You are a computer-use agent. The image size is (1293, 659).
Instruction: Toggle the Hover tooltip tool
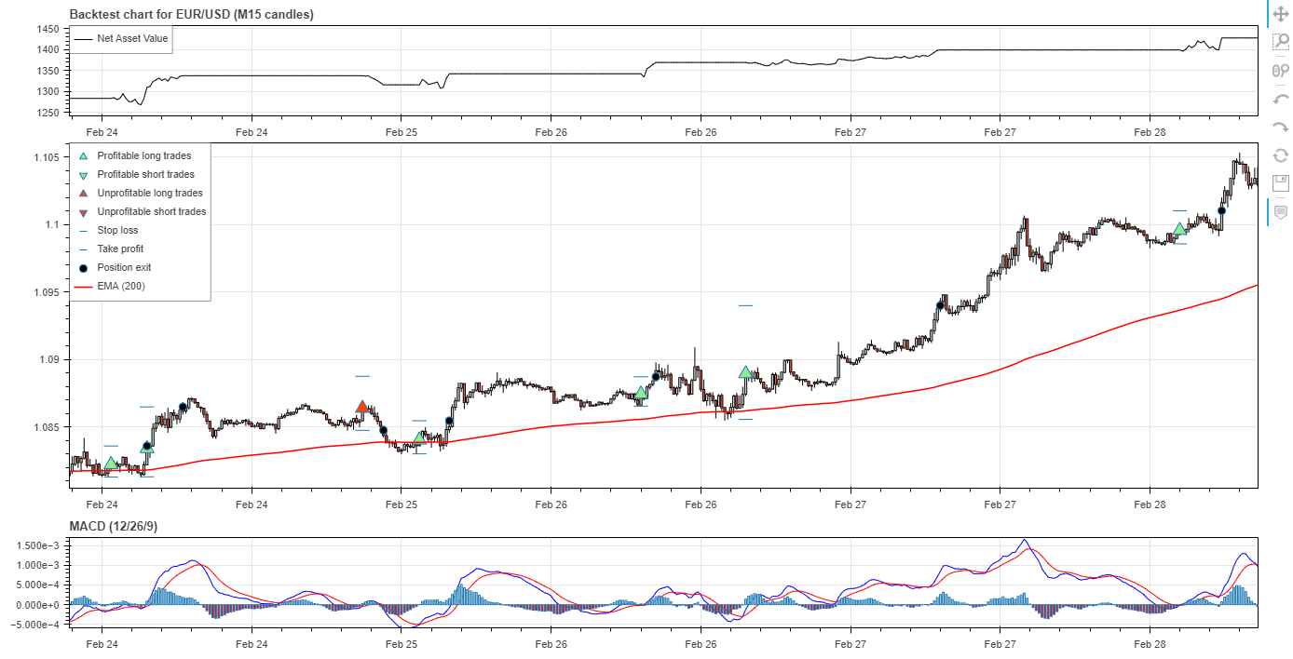click(1281, 212)
